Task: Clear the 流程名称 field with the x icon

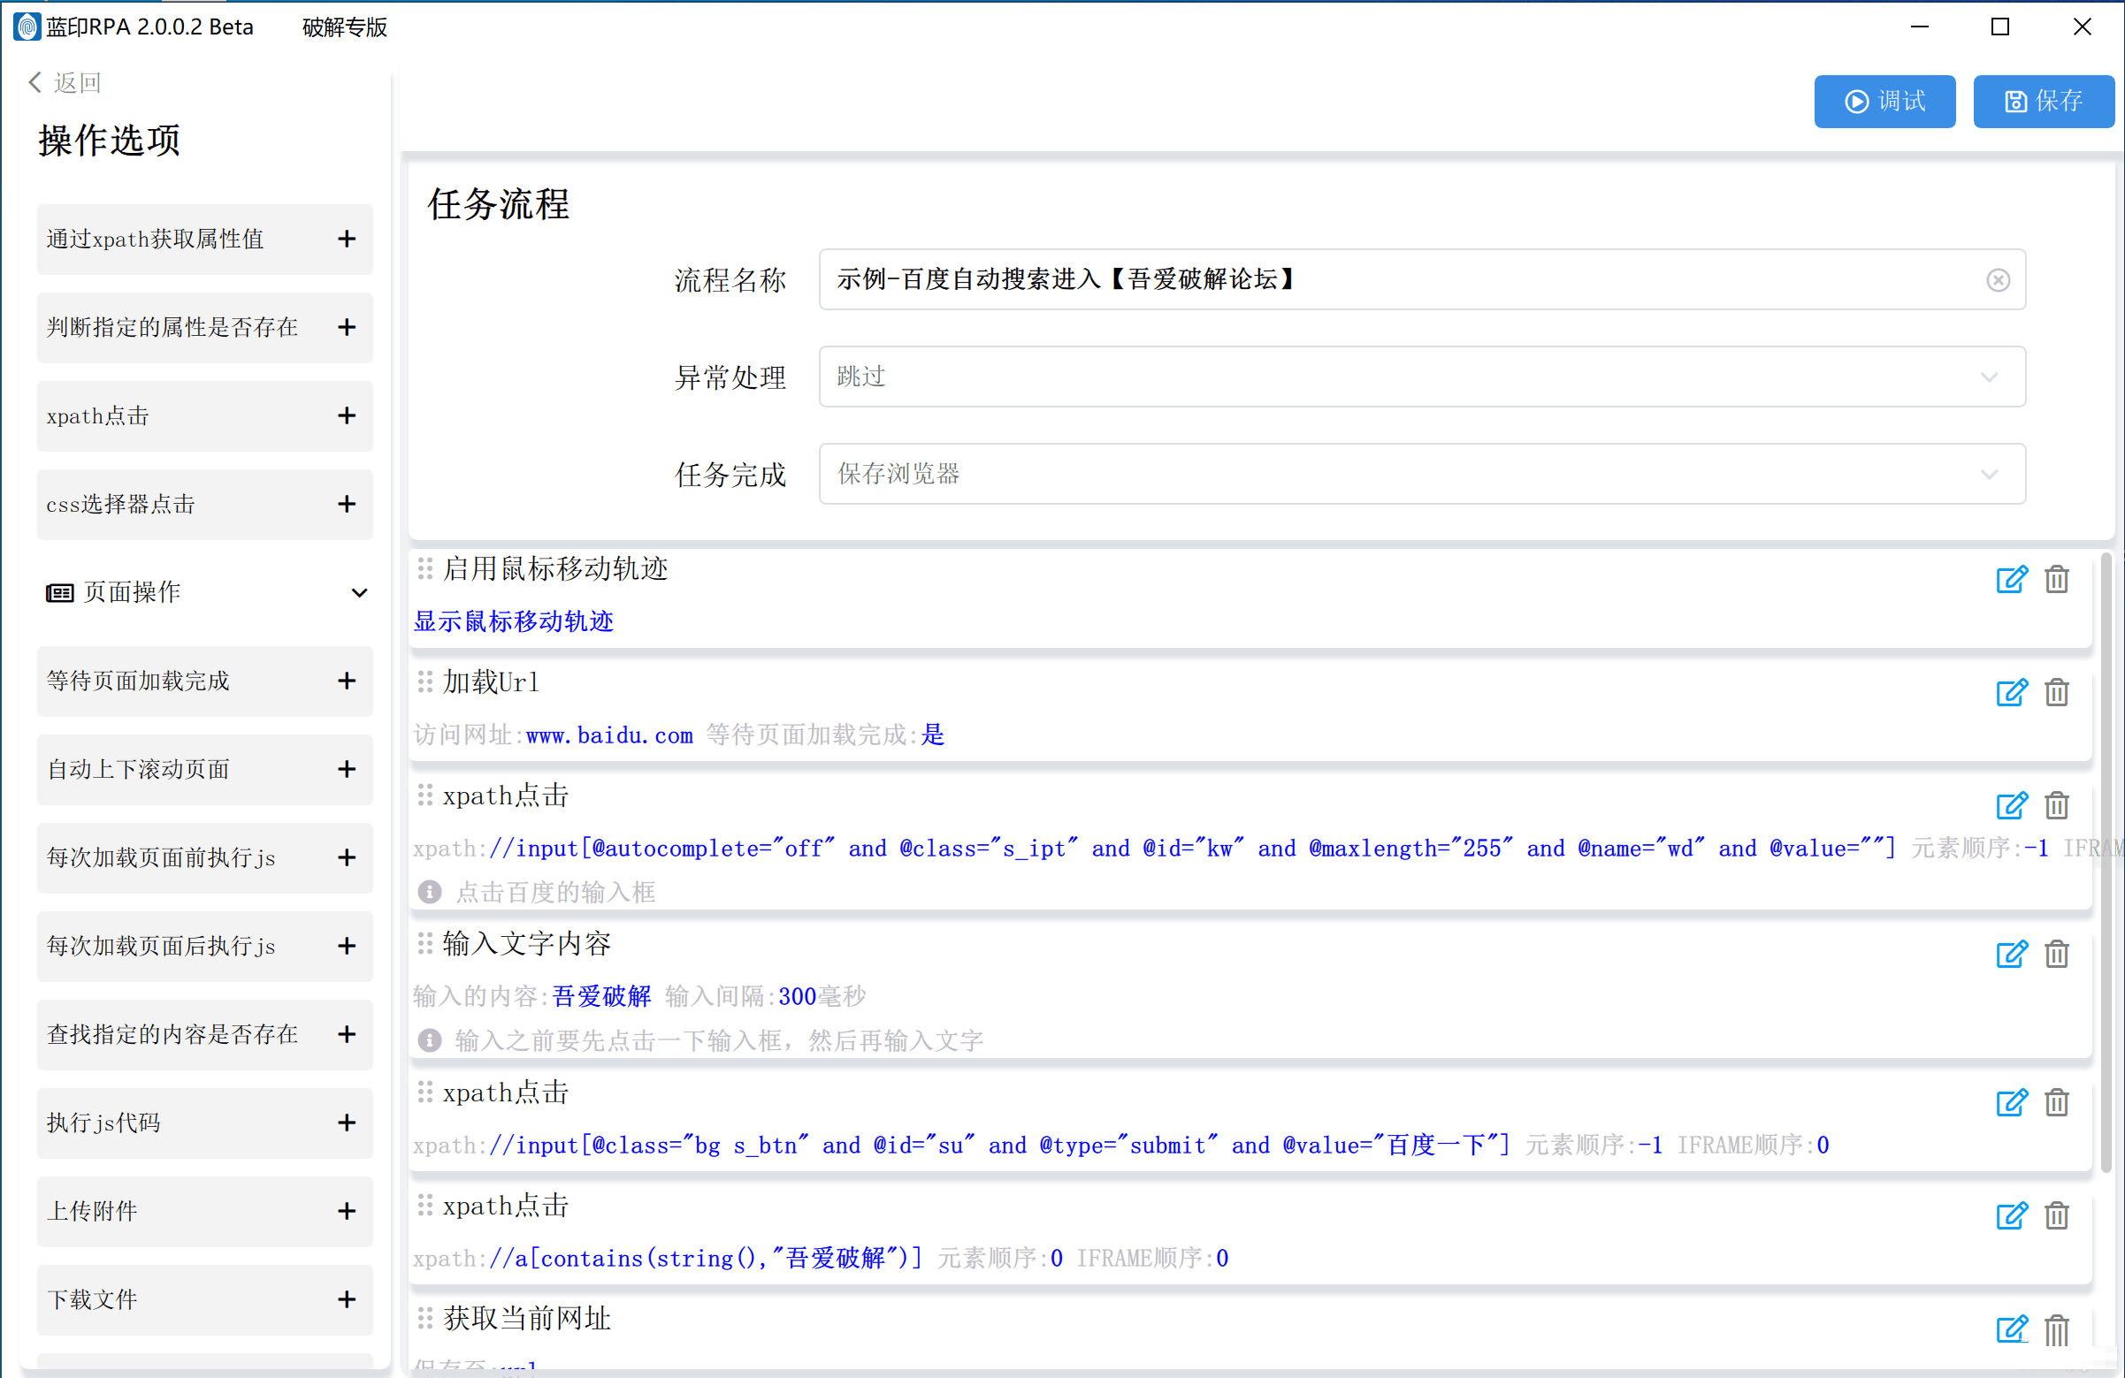Action: click(1999, 279)
